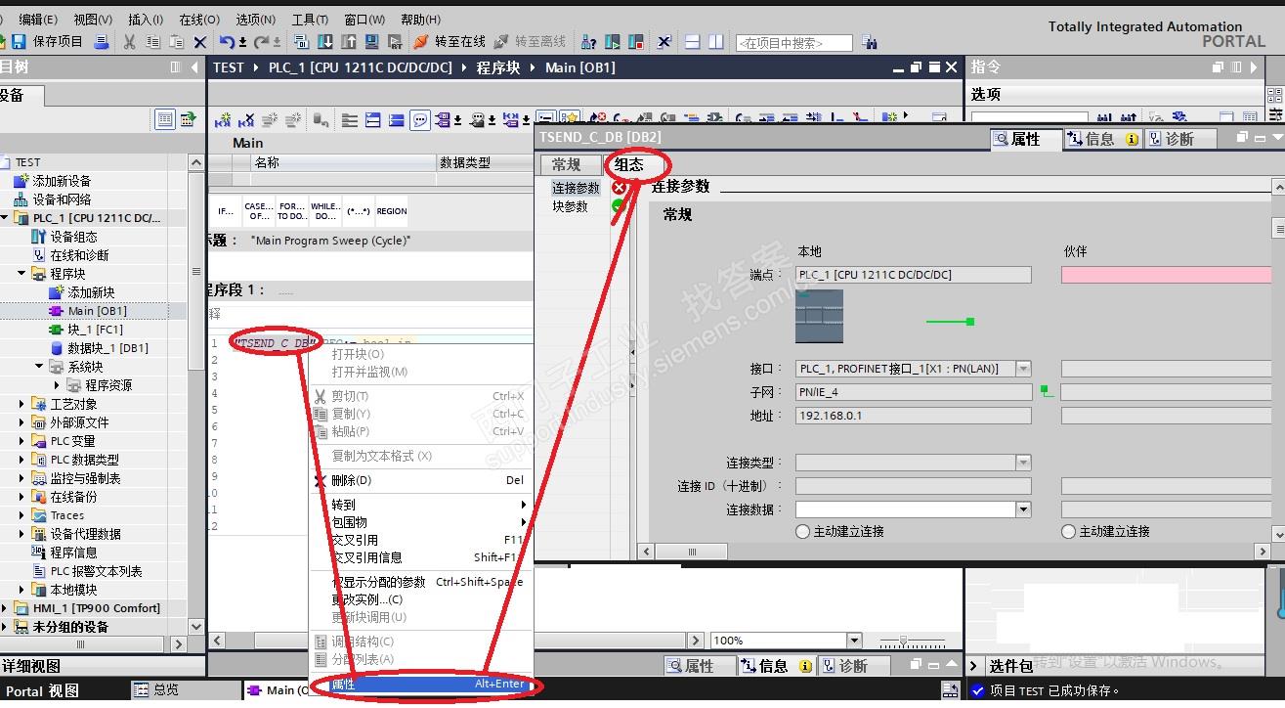This screenshot has width=1285, height=708.
Task: Click the delete network icon in editor toolbar
Action: click(x=246, y=120)
